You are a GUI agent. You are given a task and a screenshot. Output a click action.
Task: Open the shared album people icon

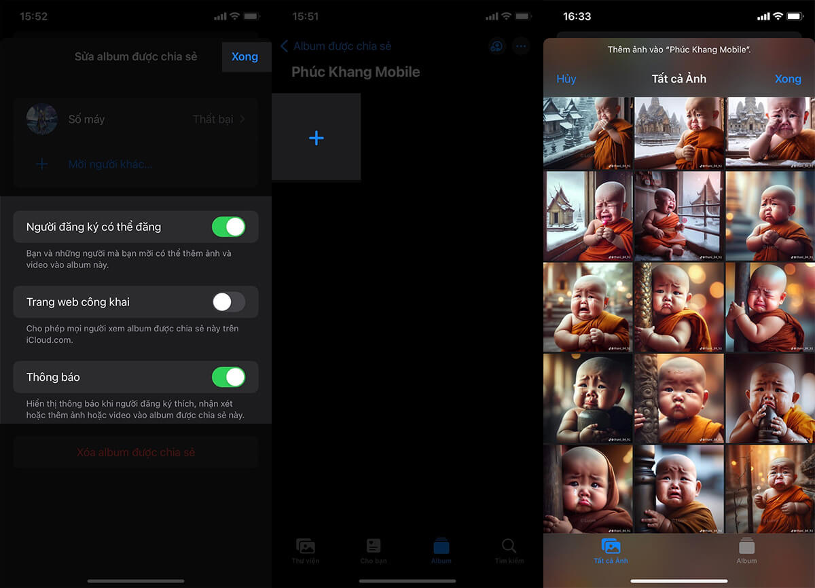click(x=497, y=46)
